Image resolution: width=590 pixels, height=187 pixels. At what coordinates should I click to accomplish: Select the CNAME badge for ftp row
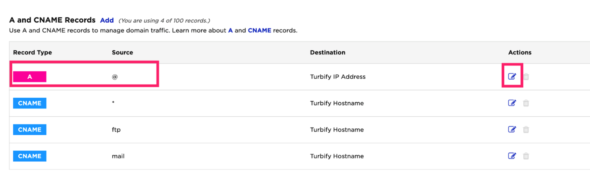tap(30, 130)
